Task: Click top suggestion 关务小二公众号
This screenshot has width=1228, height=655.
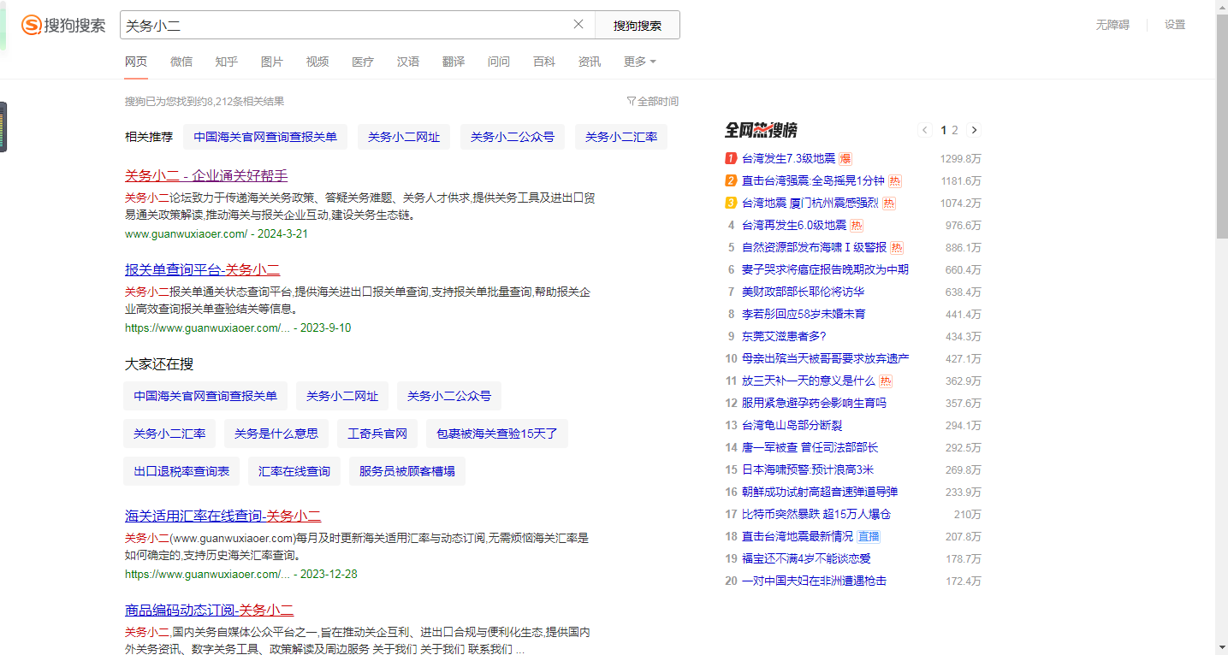Action: pyautogui.click(x=513, y=137)
